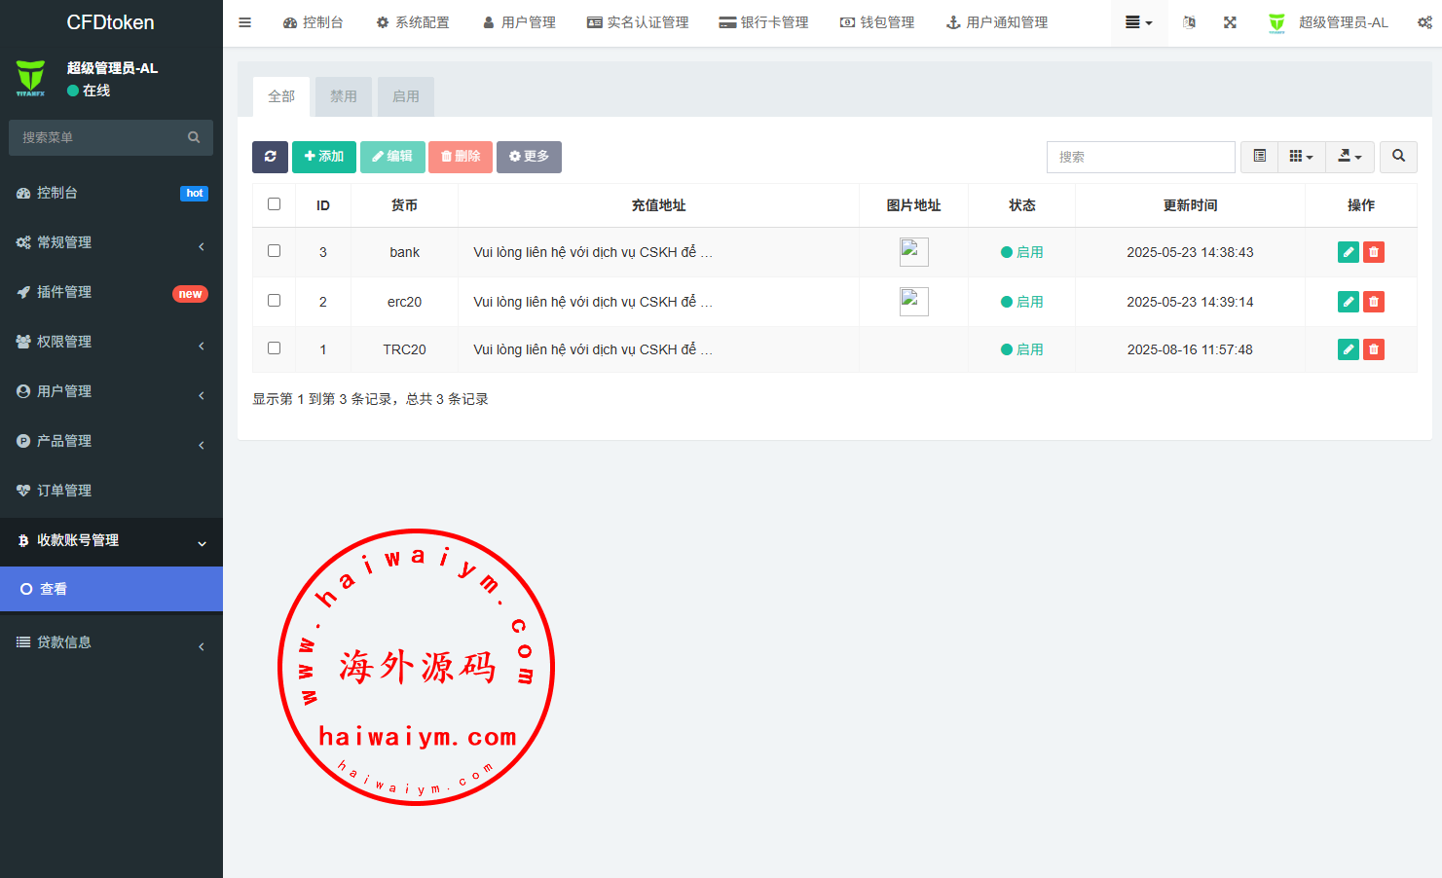Click the hamburger menu icon in the top bar
This screenshot has height=878, width=1442.
click(x=245, y=22)
